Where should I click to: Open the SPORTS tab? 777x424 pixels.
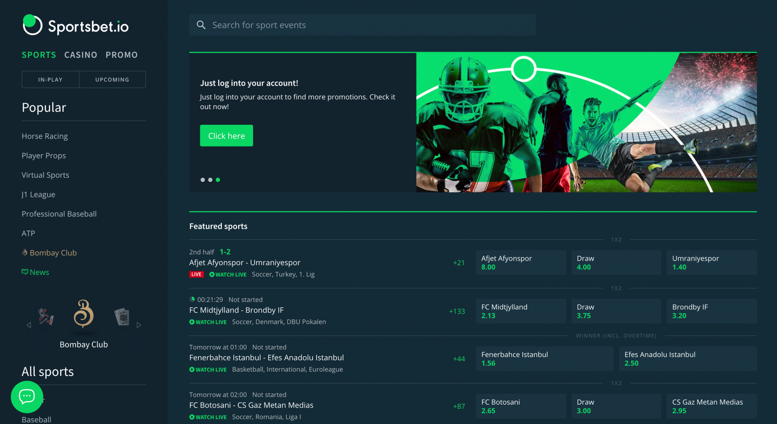point(39,55)
